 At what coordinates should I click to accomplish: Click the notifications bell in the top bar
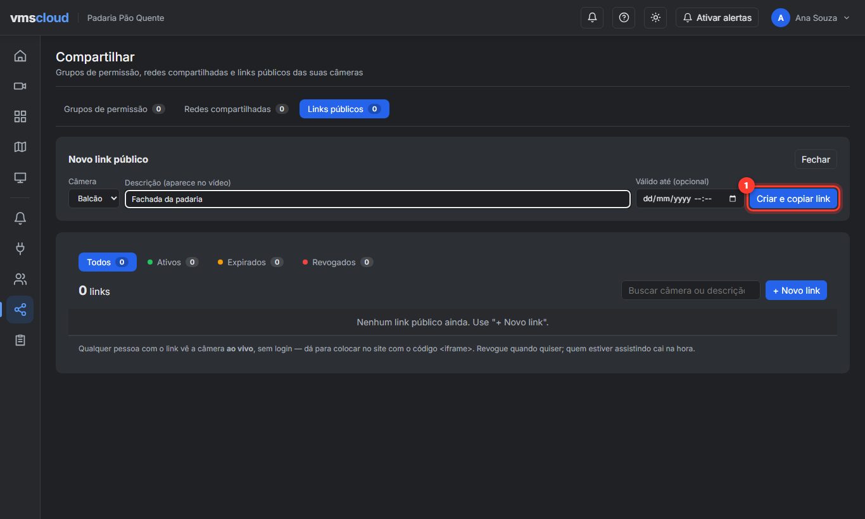[x=592, y=18]
